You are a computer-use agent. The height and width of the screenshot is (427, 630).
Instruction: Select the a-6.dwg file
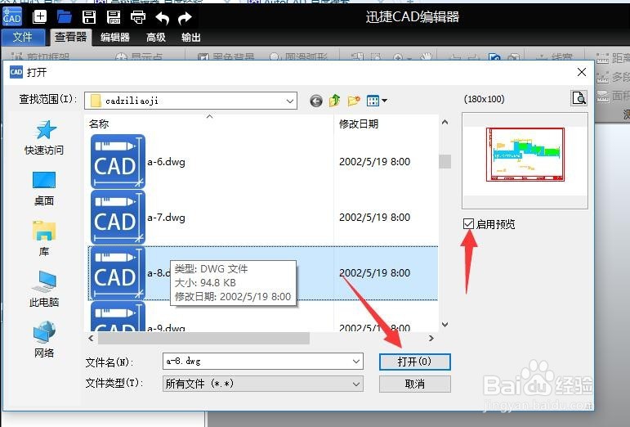pyautogui.click(x=167, y=162)
